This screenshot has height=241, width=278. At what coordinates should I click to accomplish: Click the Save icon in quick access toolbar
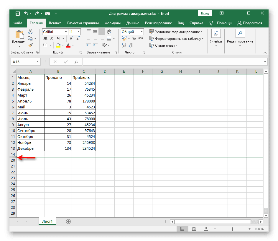pos(17,13)
